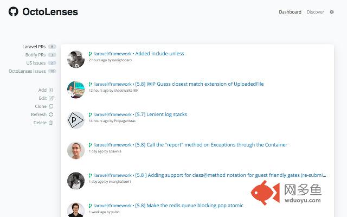Click the OctoLenses octocat logo
Screen dimensions: 347x217
pyautogui.click(x=13, y=11)
